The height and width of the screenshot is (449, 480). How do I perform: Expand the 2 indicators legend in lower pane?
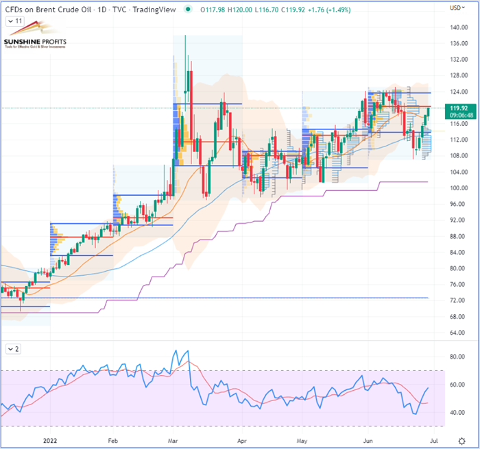point(13,349)
